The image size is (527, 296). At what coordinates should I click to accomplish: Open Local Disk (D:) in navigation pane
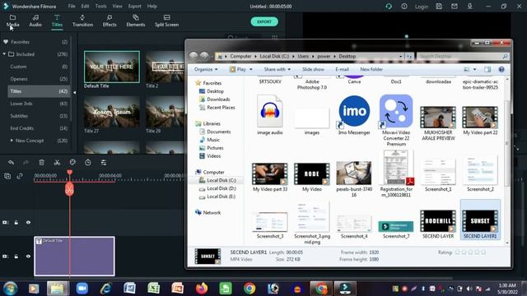click(x=222, y=188)
